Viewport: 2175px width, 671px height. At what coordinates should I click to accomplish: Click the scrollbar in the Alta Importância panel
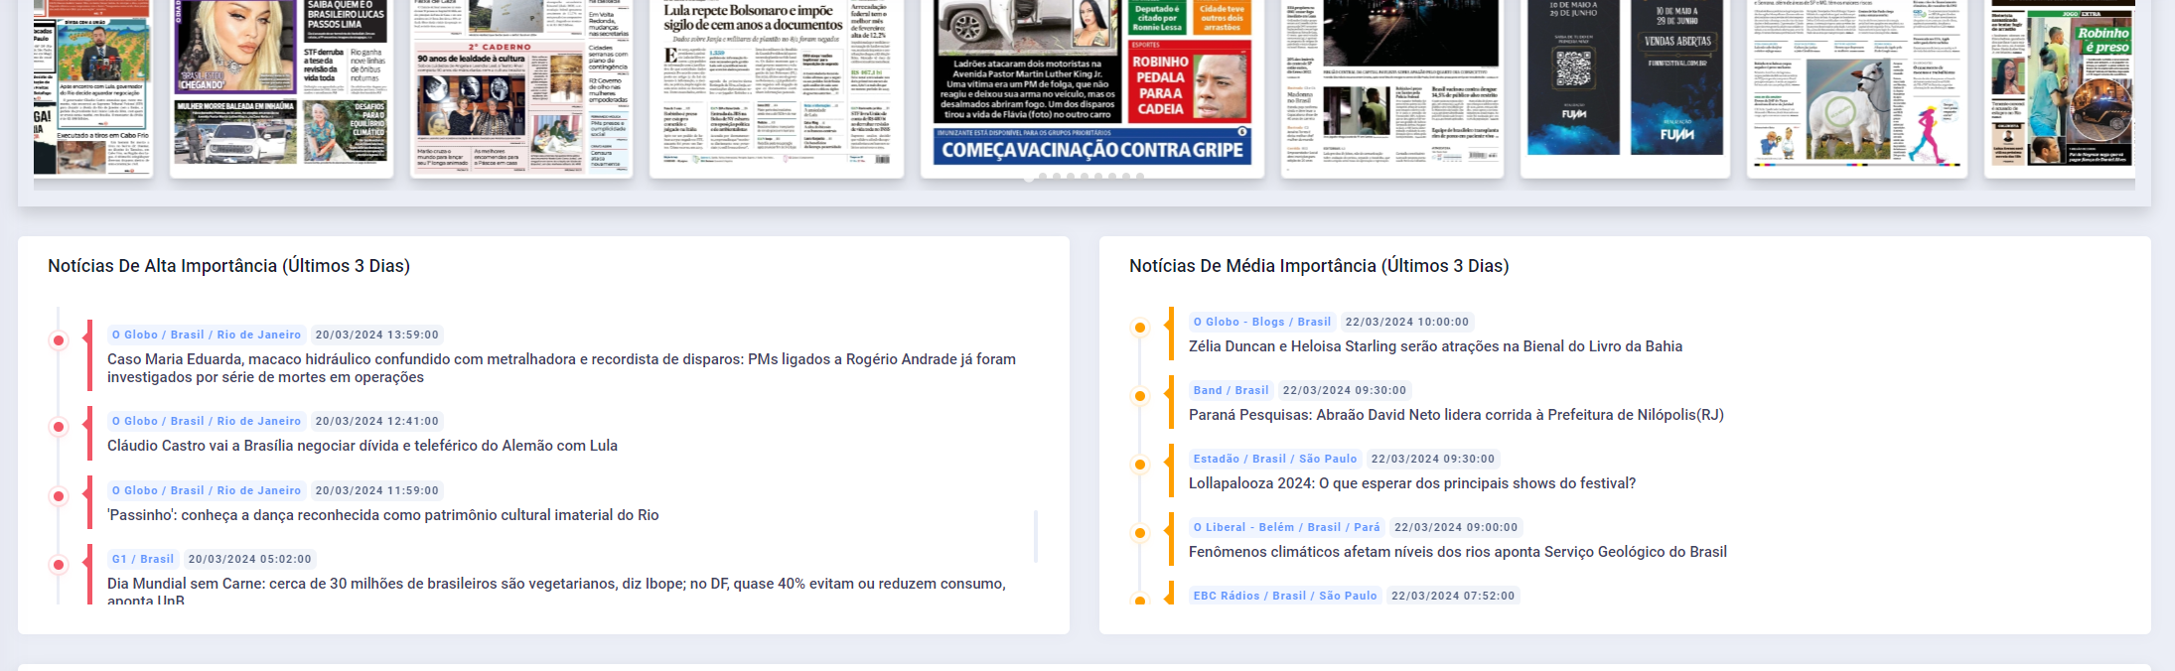point(1036,536)
